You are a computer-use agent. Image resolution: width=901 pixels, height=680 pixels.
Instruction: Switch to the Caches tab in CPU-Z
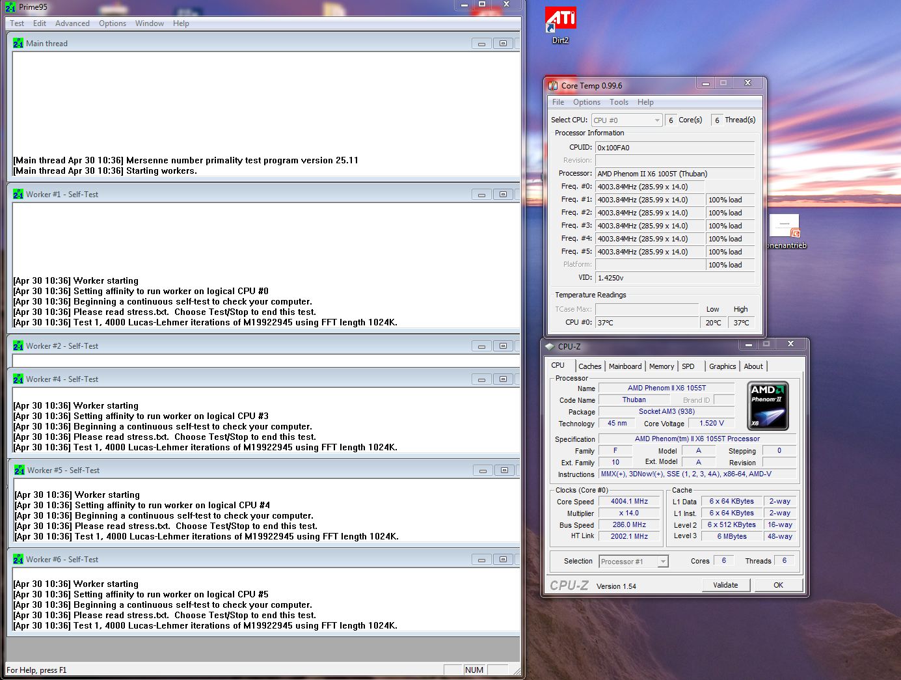pyautogui.click(x=590, y=366)
